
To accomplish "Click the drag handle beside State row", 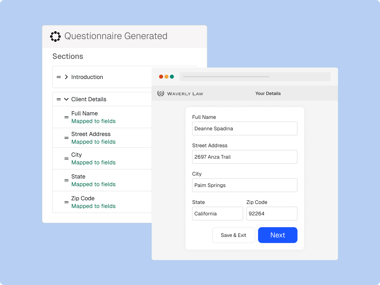I will (x=66, y=180).
